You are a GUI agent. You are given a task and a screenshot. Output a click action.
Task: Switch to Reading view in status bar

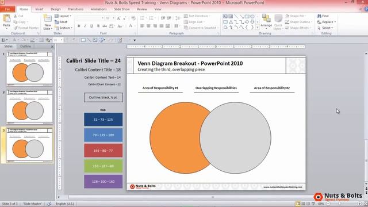308,204
